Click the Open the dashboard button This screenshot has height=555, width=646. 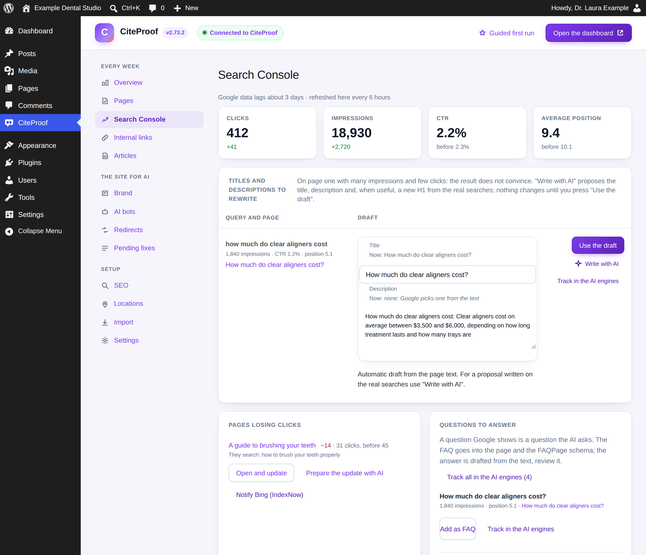pyautogui.click(x=589, y=33)
